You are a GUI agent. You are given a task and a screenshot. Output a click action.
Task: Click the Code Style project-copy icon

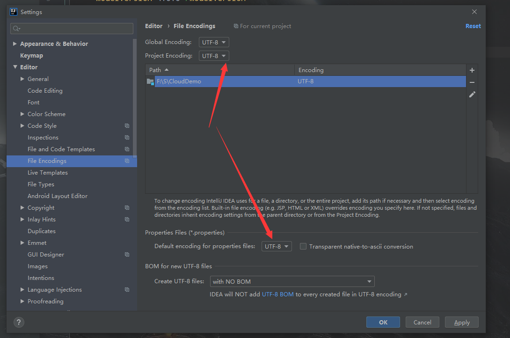[127, 126]
